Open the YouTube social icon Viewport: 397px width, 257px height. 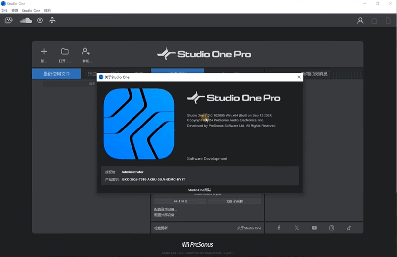tap(314, 228)
